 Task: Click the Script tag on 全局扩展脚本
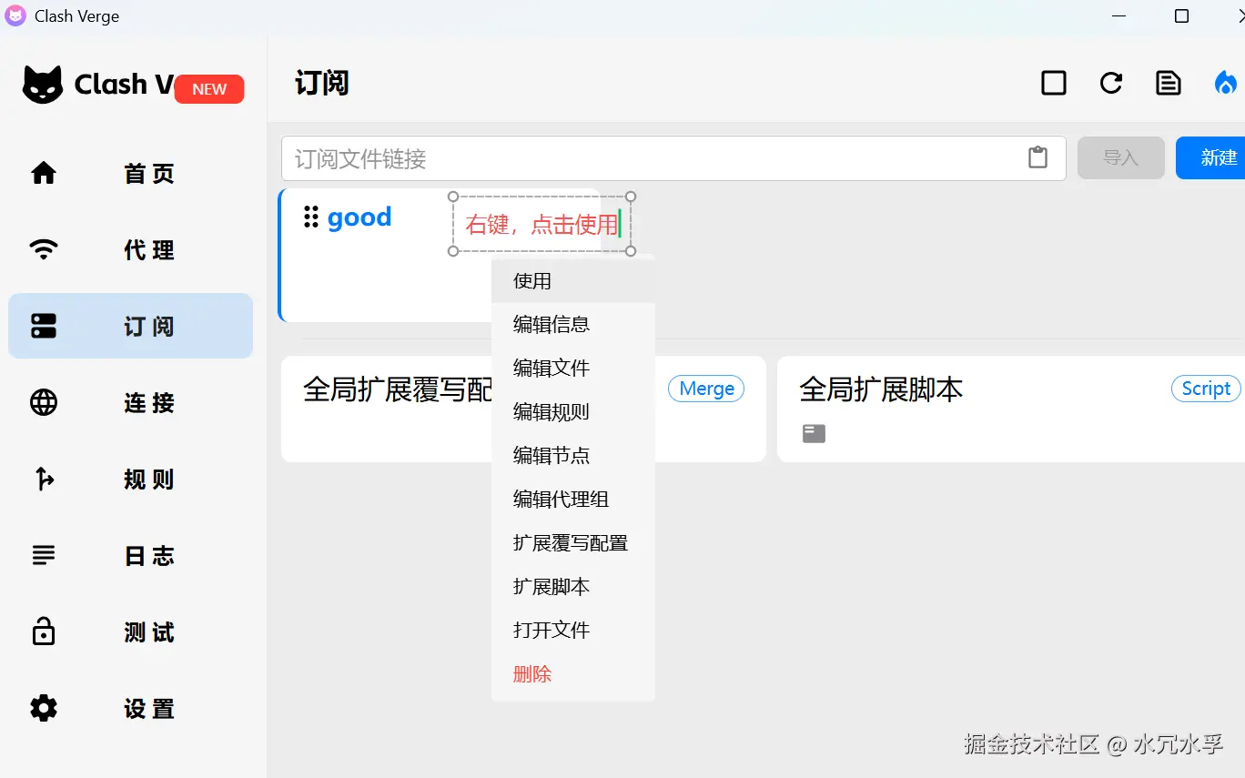[1206, 389]
